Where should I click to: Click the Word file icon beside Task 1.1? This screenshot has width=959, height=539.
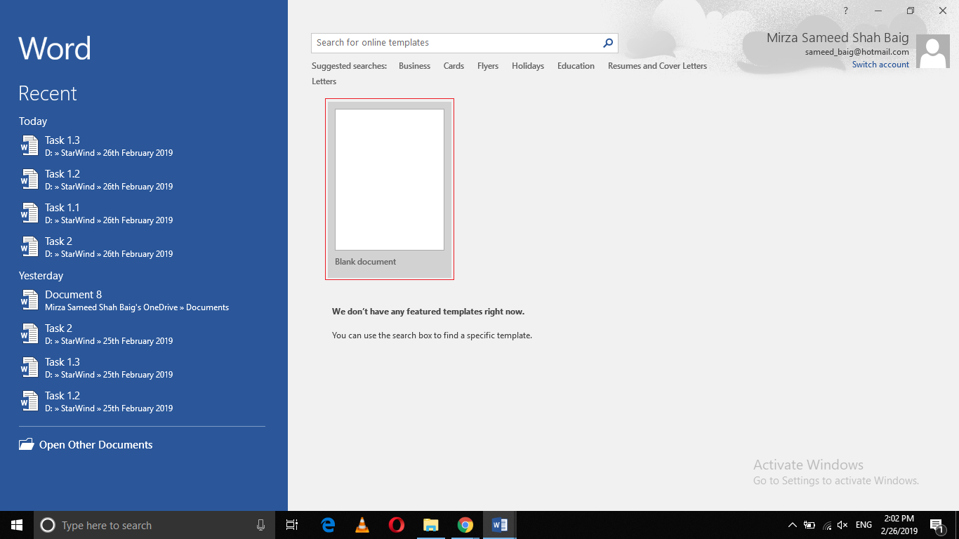coord(29,213)
